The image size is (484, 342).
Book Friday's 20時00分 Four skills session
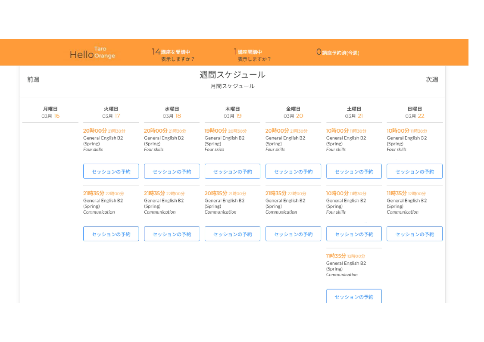(294, 171)
